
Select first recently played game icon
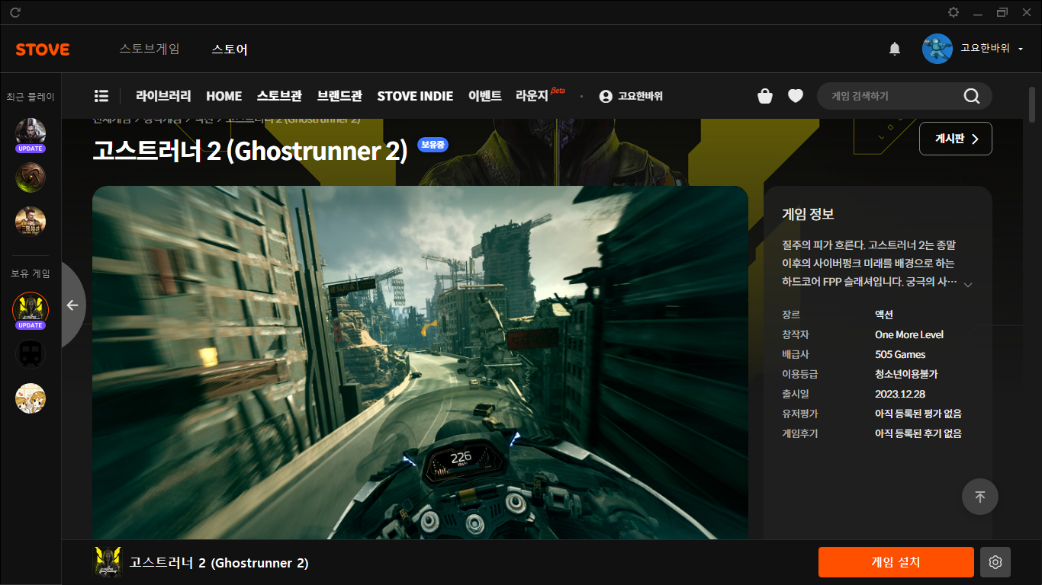coord(31,133)
